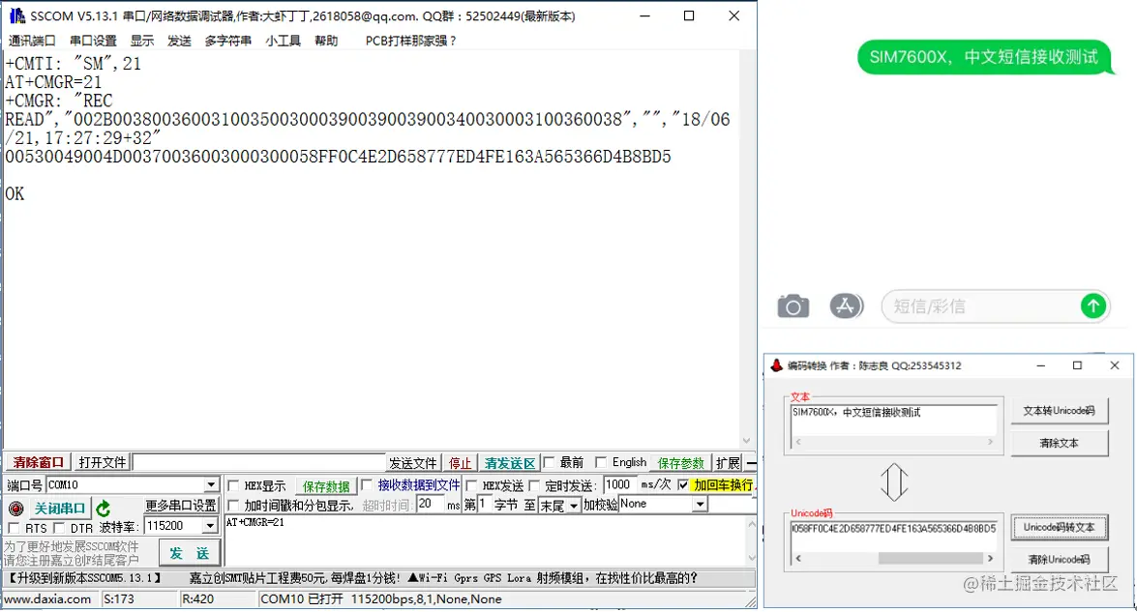Click the 文本转Unicode码 button
The height and width of the screenshot is (612, 1137).
click(x=1059, y=411)
